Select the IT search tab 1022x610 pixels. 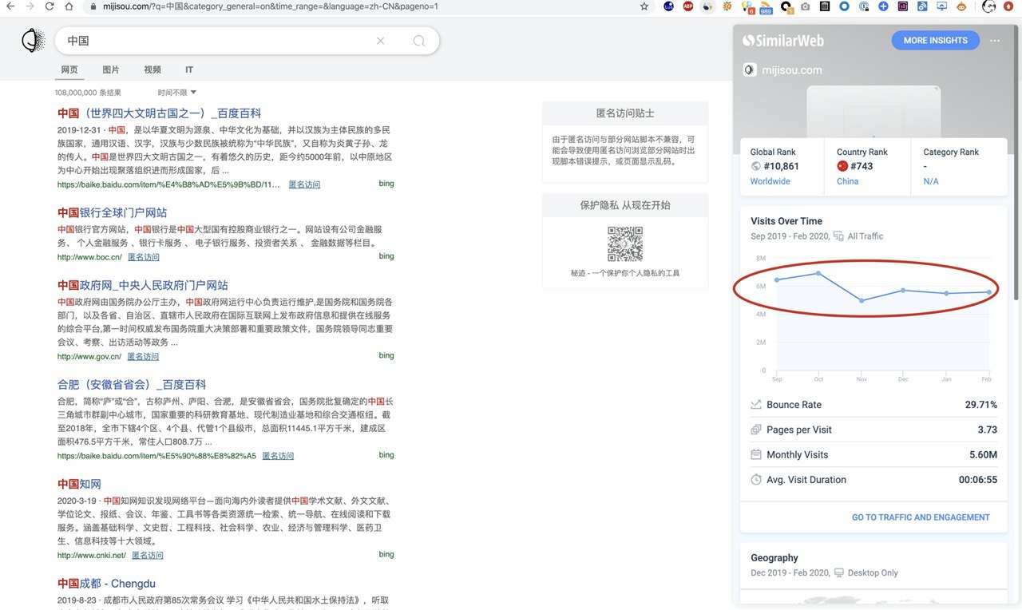click(189, 69)
